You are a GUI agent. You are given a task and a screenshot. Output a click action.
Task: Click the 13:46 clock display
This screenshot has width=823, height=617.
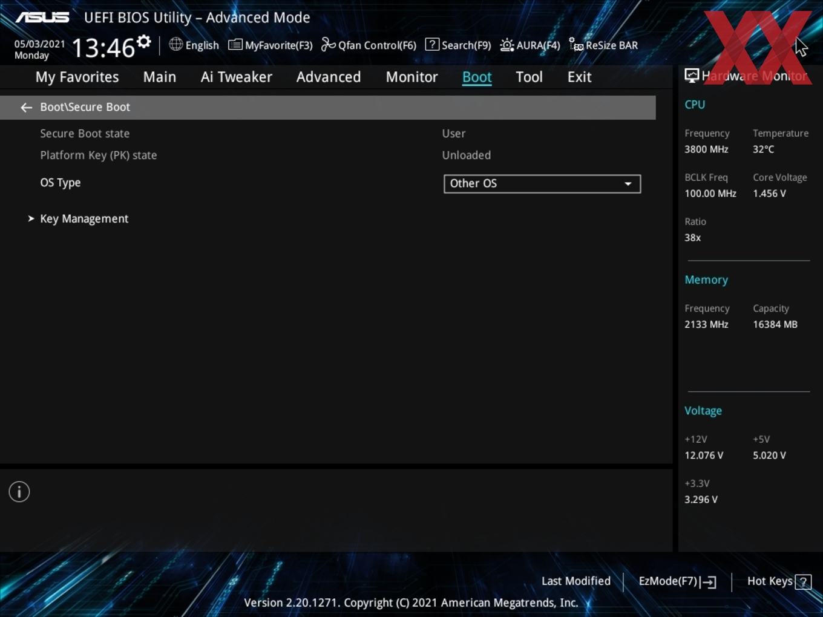point(103,48)
